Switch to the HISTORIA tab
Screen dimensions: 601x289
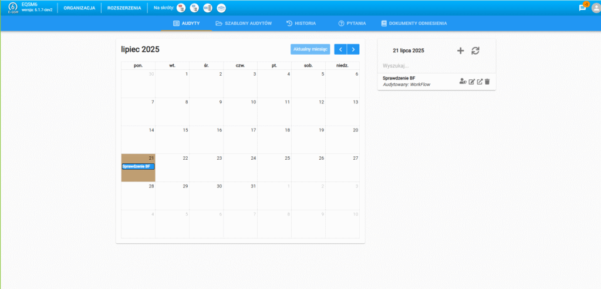pos(301,23)
